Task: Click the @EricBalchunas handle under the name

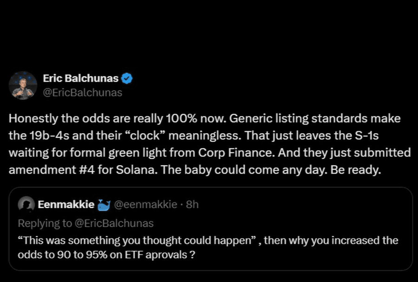Action: click(82, 93)
